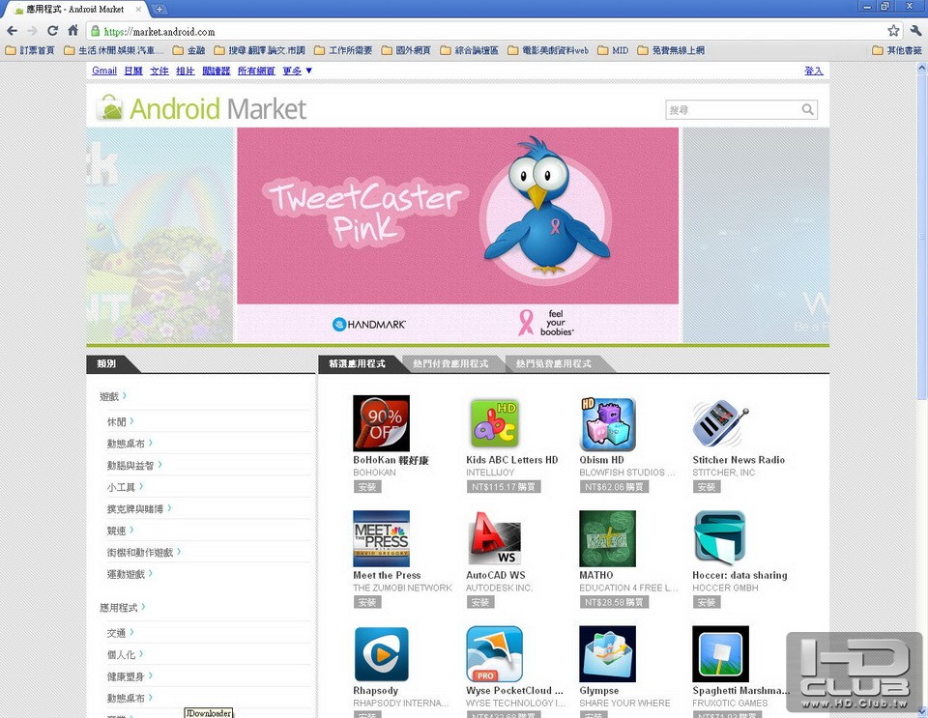Open the Glympse app icon
Image resolution: width=928 pixels, height=718 pixels.
point(607,654)
